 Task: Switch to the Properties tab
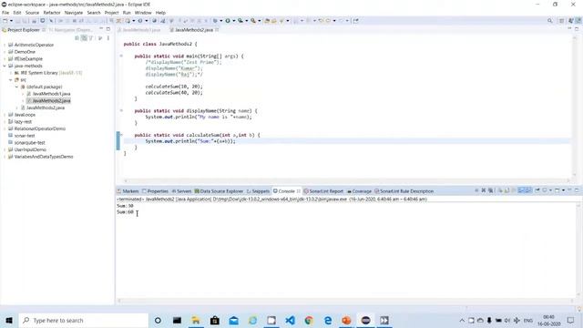(155, 191)
